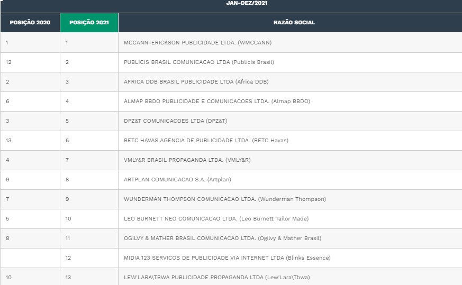Click 2020 position 3 in DPZ&T row
This screenshot has width=462, height=285.
pyautogui.click(x=30, y=121)
